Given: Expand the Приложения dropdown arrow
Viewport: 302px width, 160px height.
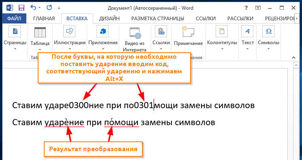Looking at the screenshot, I should click(x=103, y=49).
